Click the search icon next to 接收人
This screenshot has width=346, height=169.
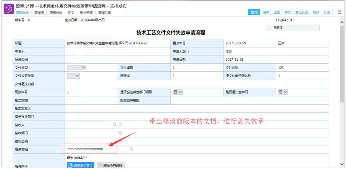click(x=115, y=124)
